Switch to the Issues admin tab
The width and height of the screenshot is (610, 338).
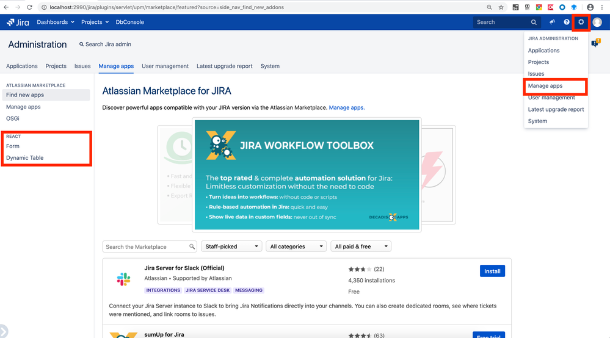click(x=82, y=66)
